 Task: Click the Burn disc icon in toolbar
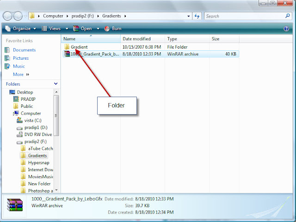[107, 29]
